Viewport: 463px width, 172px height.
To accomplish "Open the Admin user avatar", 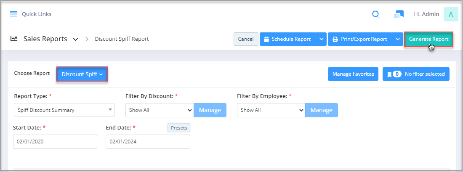I will 451,14.
